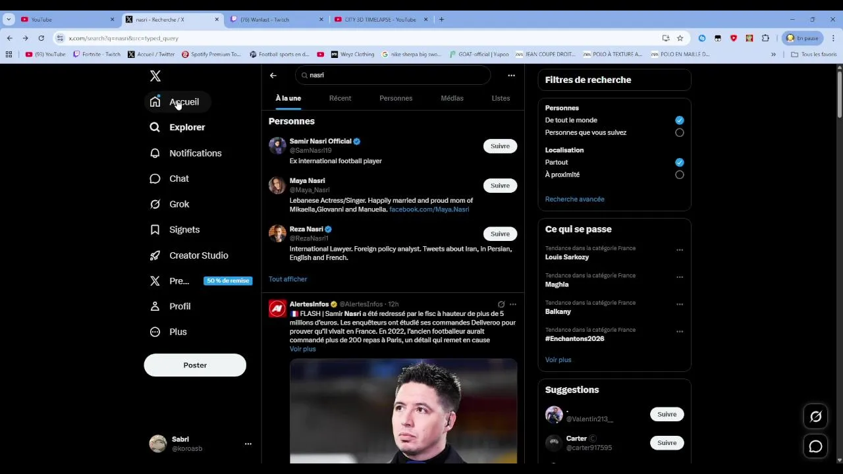The image size is (843, 474).
Task: Click Grok floating button at bottom right
Action: pos(815,417)
